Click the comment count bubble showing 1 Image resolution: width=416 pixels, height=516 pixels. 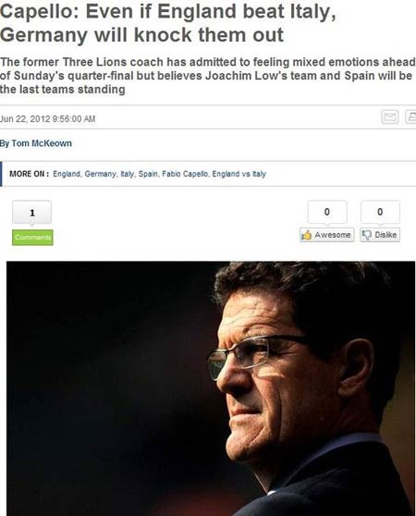point(32,213)
